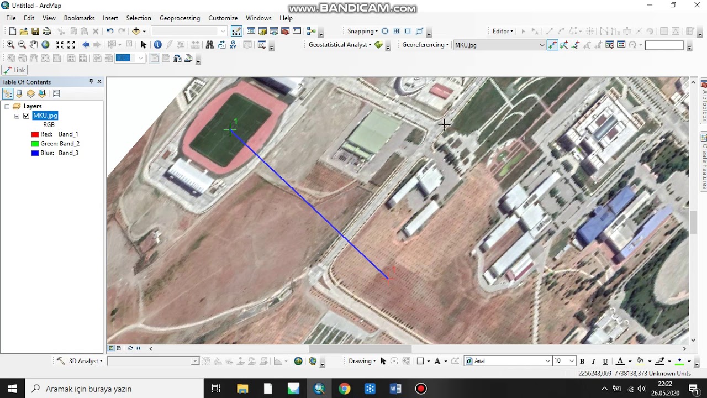The image size is (707, 398).
Task: Click the Blue Band_3 color swatch
Action: click(x=35, y=153)
